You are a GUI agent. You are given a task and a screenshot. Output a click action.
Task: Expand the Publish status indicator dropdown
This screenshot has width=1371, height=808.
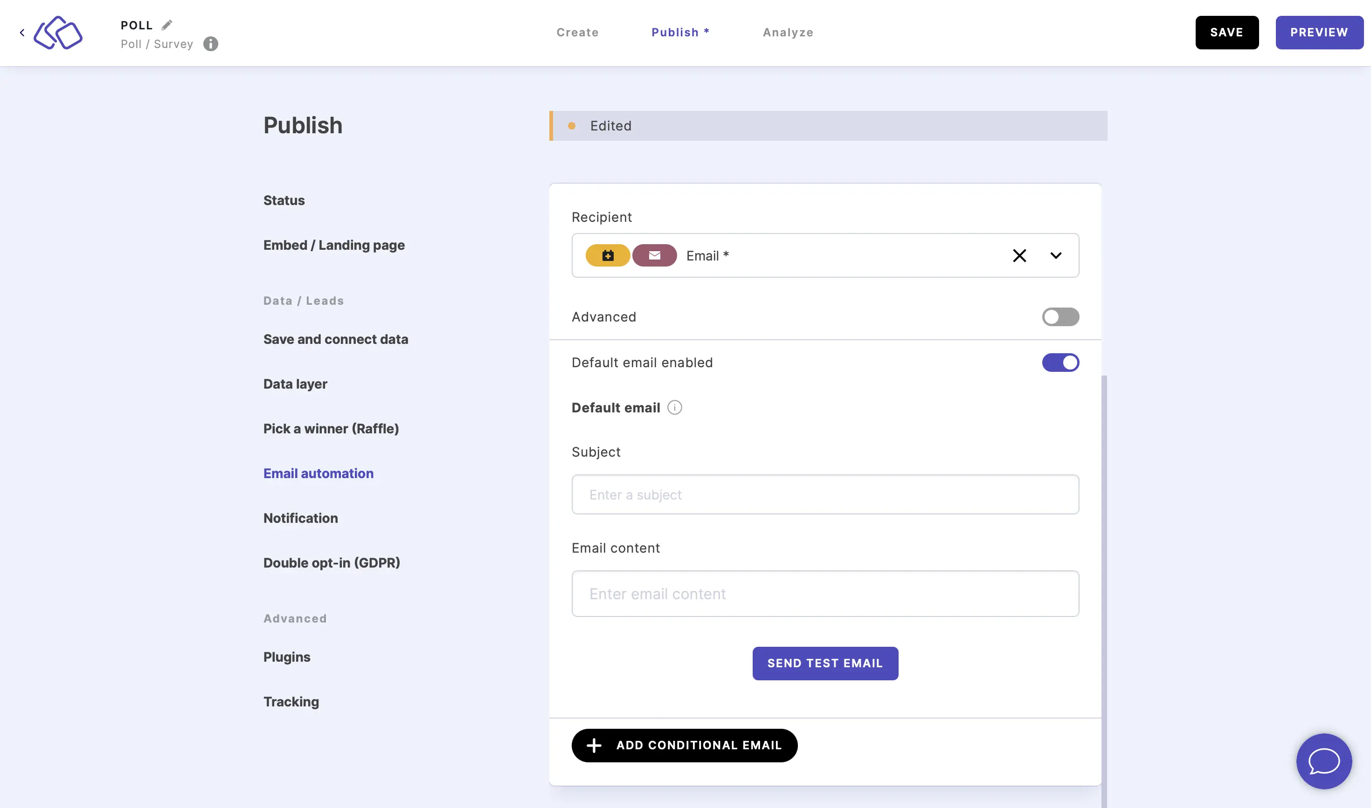tap(824, 125)
